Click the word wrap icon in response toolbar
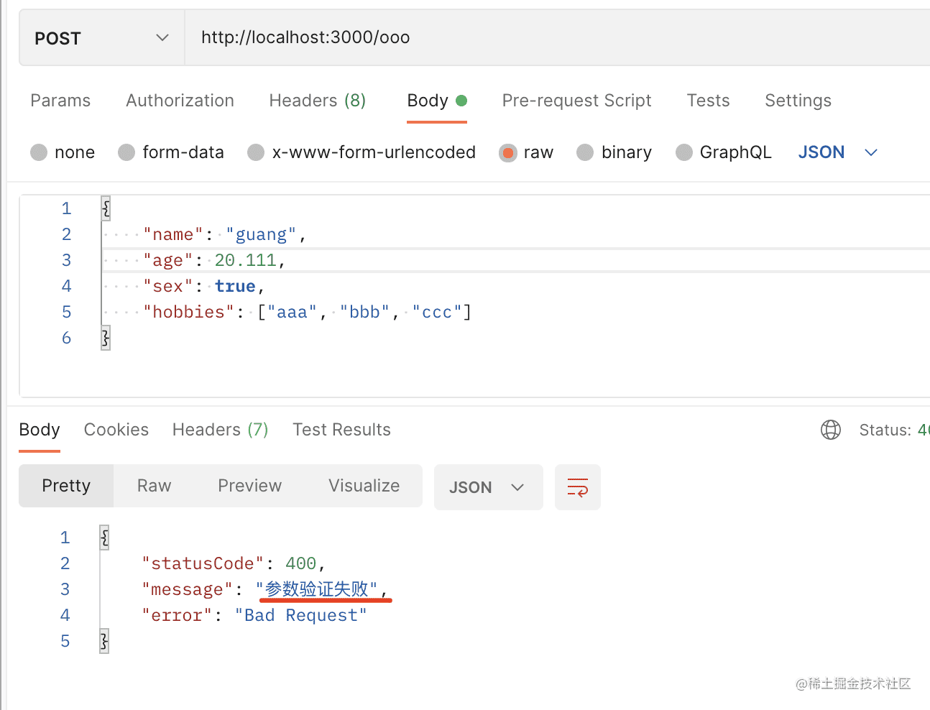Image resolution: width=930 pixels, height=710 pixels. coord(577,487)
